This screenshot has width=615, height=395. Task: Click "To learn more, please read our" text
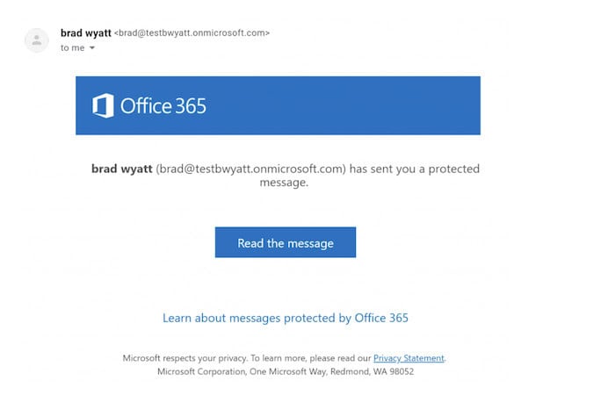pyautogui.click(x=311, y=358)
